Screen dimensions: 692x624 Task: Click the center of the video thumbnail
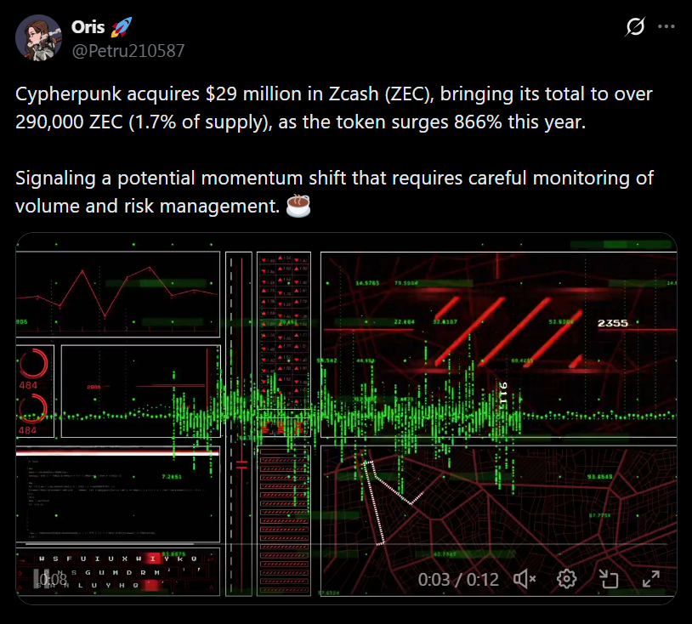347,408
